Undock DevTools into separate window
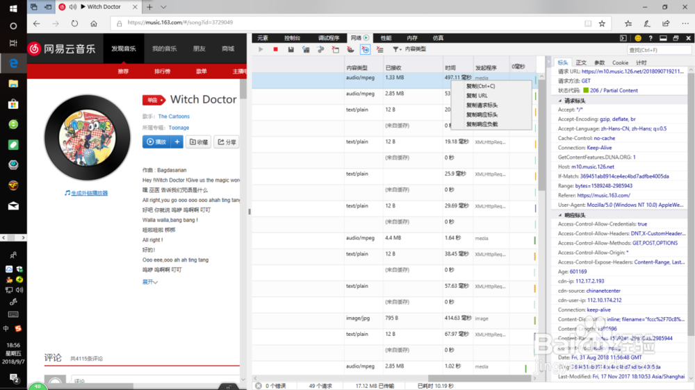Viewport: 695px width, 390px height. (676, 38)
